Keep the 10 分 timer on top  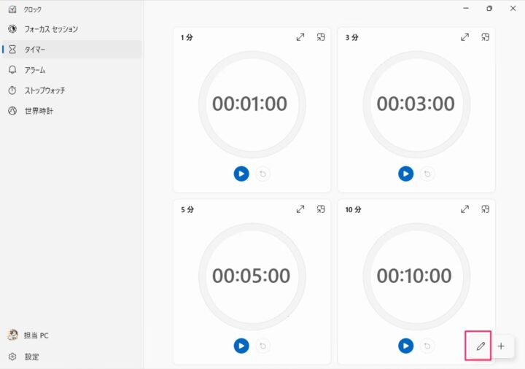coord(486,209)
